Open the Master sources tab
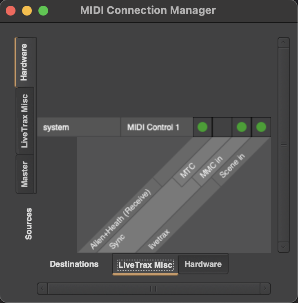 point(24,174)
